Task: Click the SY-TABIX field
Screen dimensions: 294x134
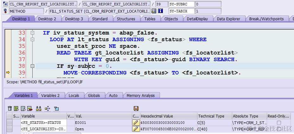Action: pos(182,11)
